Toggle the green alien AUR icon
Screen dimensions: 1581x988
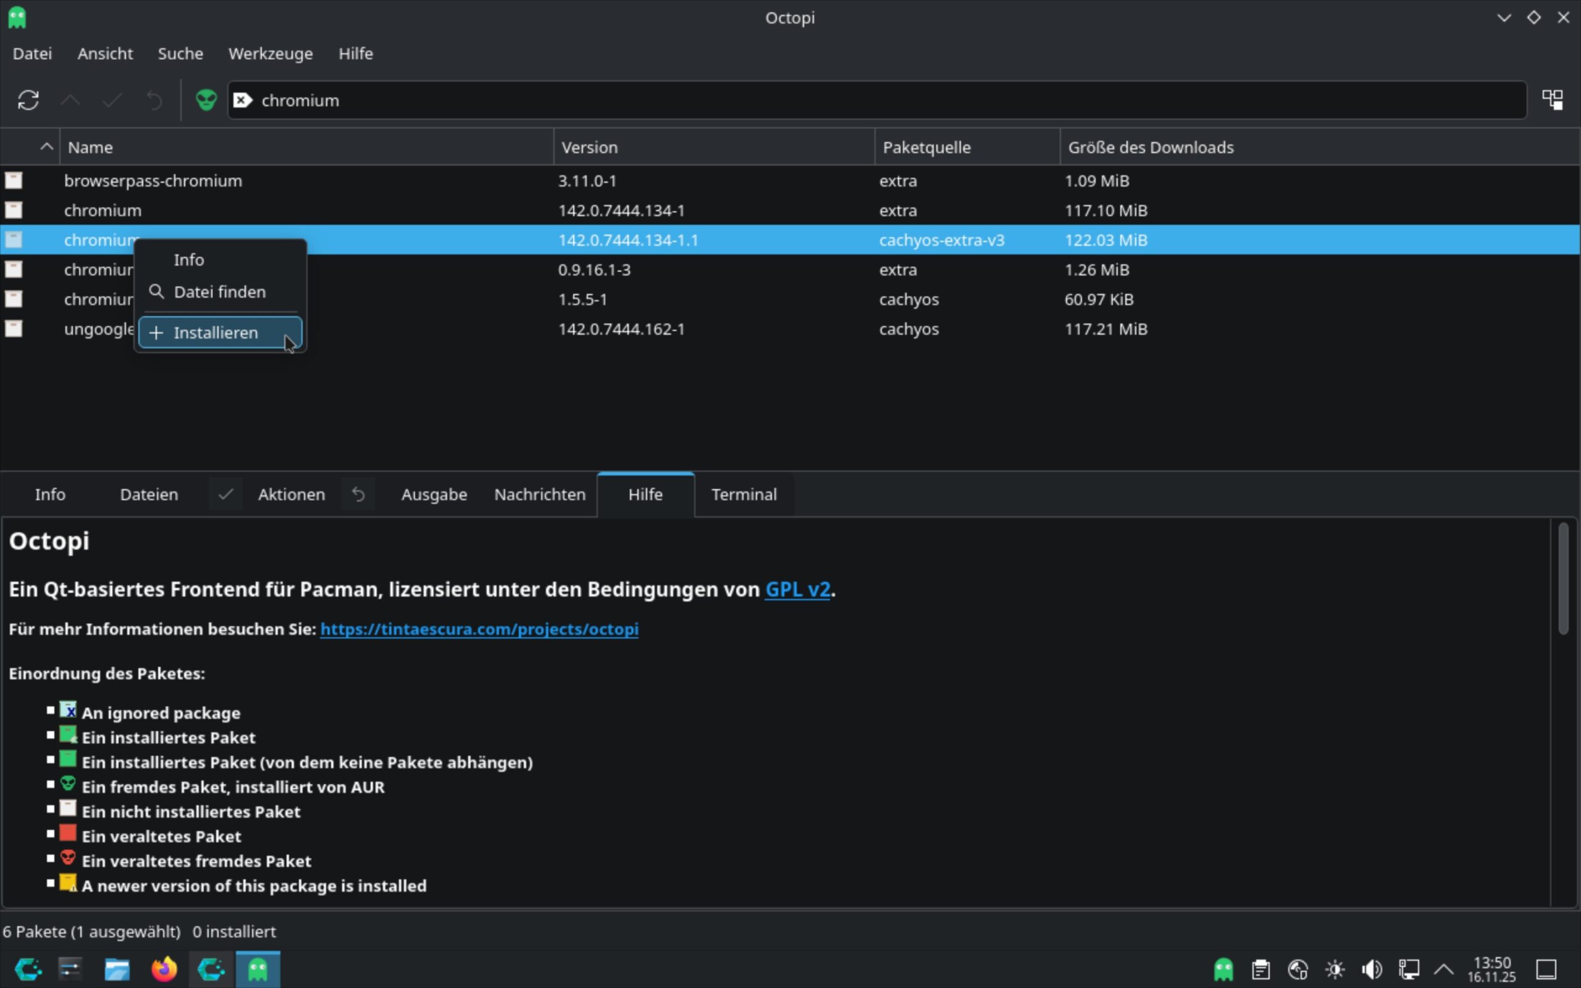[206, 100]
